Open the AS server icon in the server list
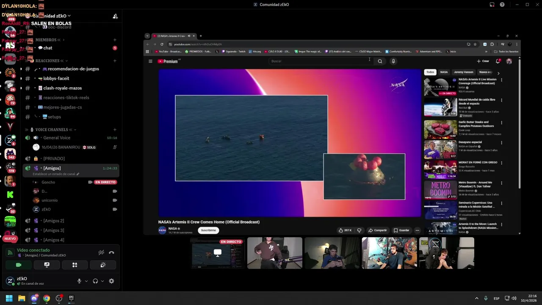The height and width of the screenshot is (305, 542). 10,45
